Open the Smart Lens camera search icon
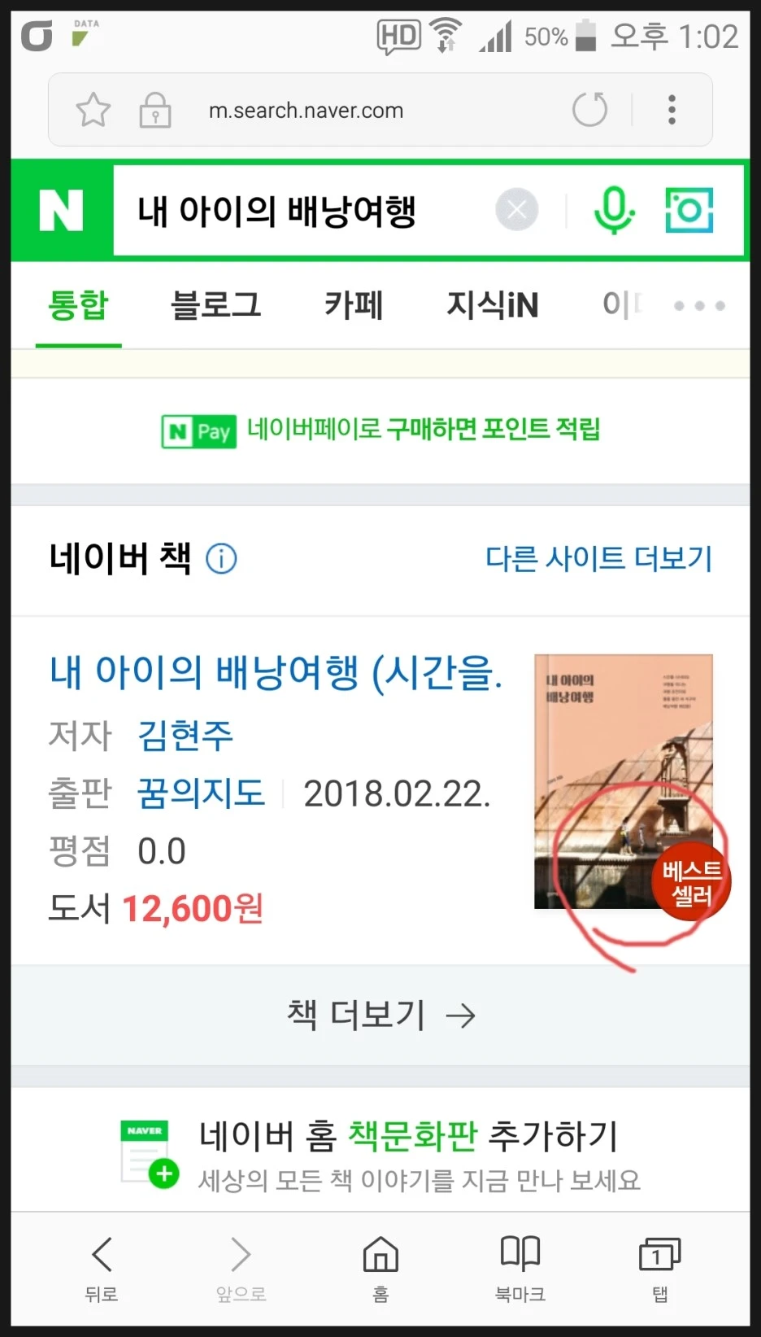Screen dimensions: 761x1337 point(689,211)
